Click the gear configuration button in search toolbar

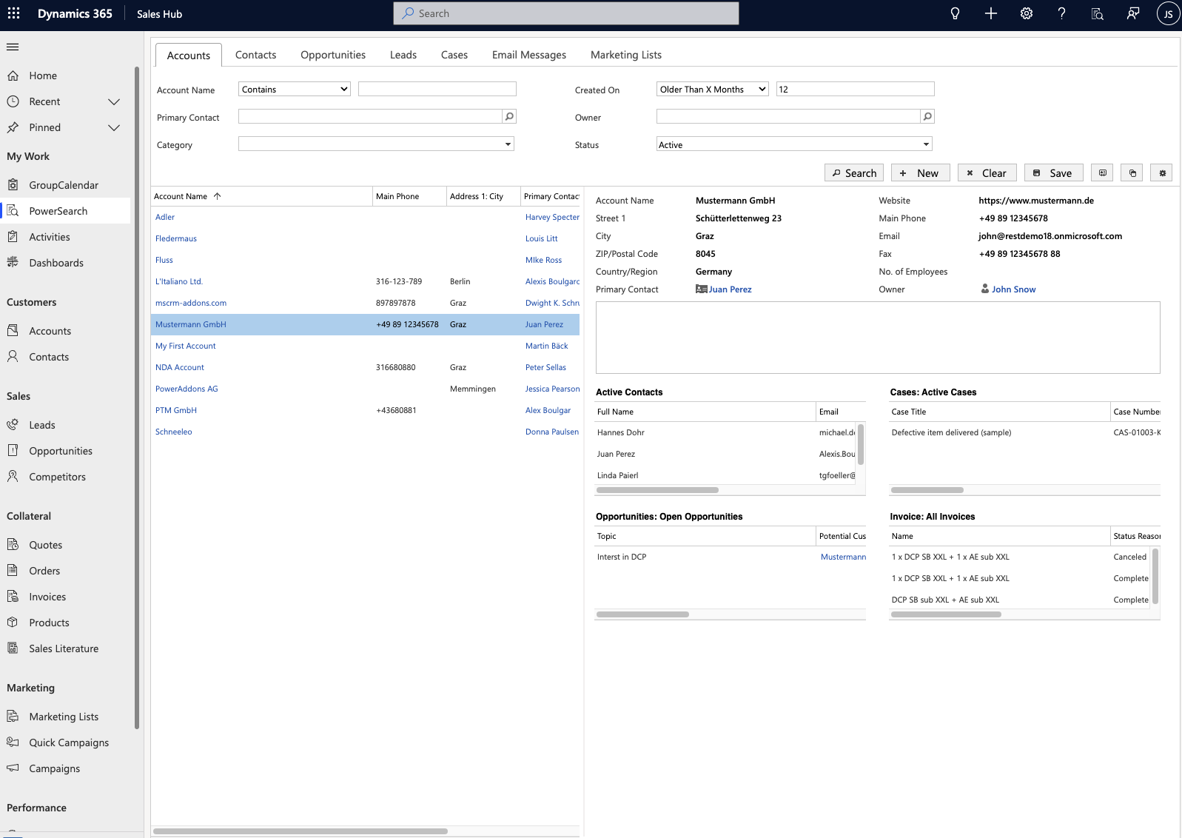(1162, 172)
